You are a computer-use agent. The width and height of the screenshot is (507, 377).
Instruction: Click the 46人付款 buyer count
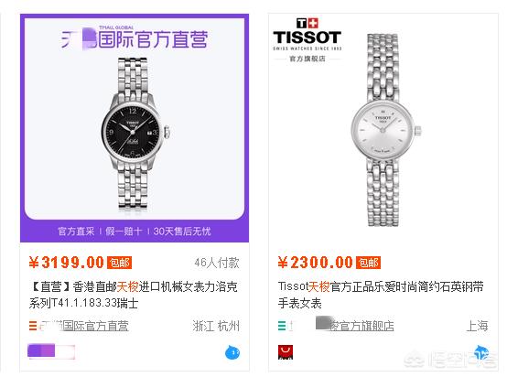[217, 263]
